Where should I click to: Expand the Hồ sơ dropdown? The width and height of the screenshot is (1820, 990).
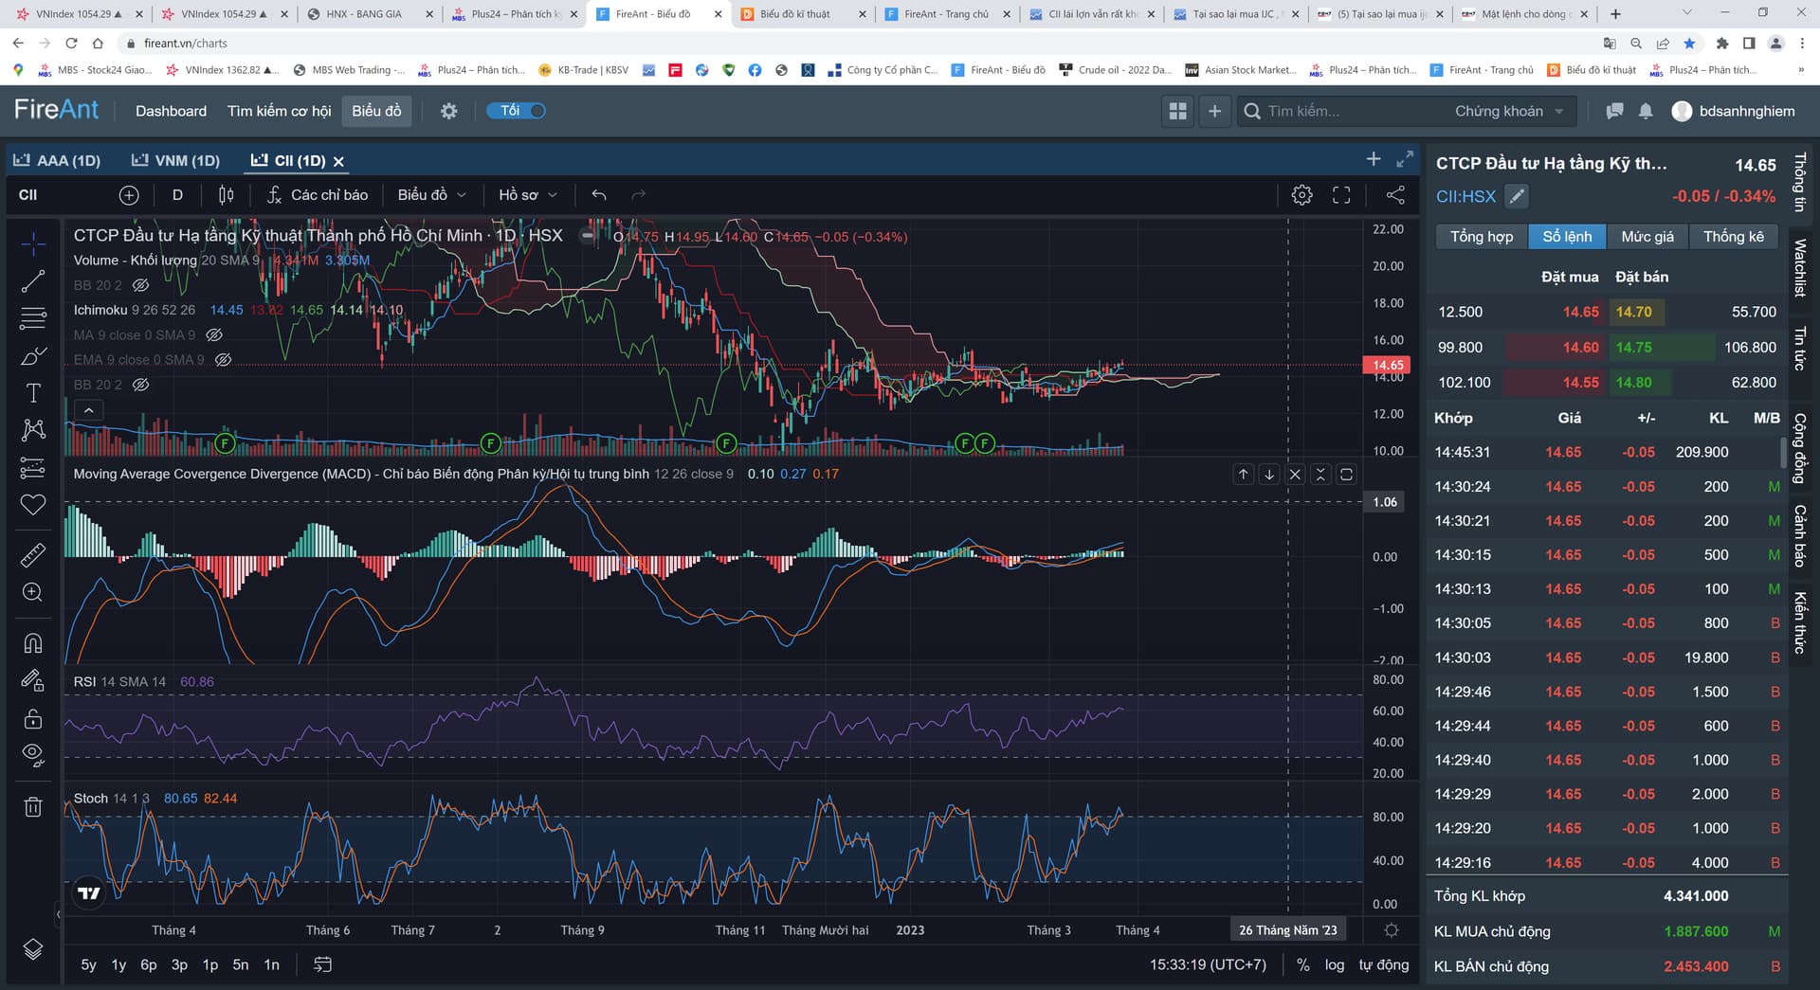[x=527, y=195]
